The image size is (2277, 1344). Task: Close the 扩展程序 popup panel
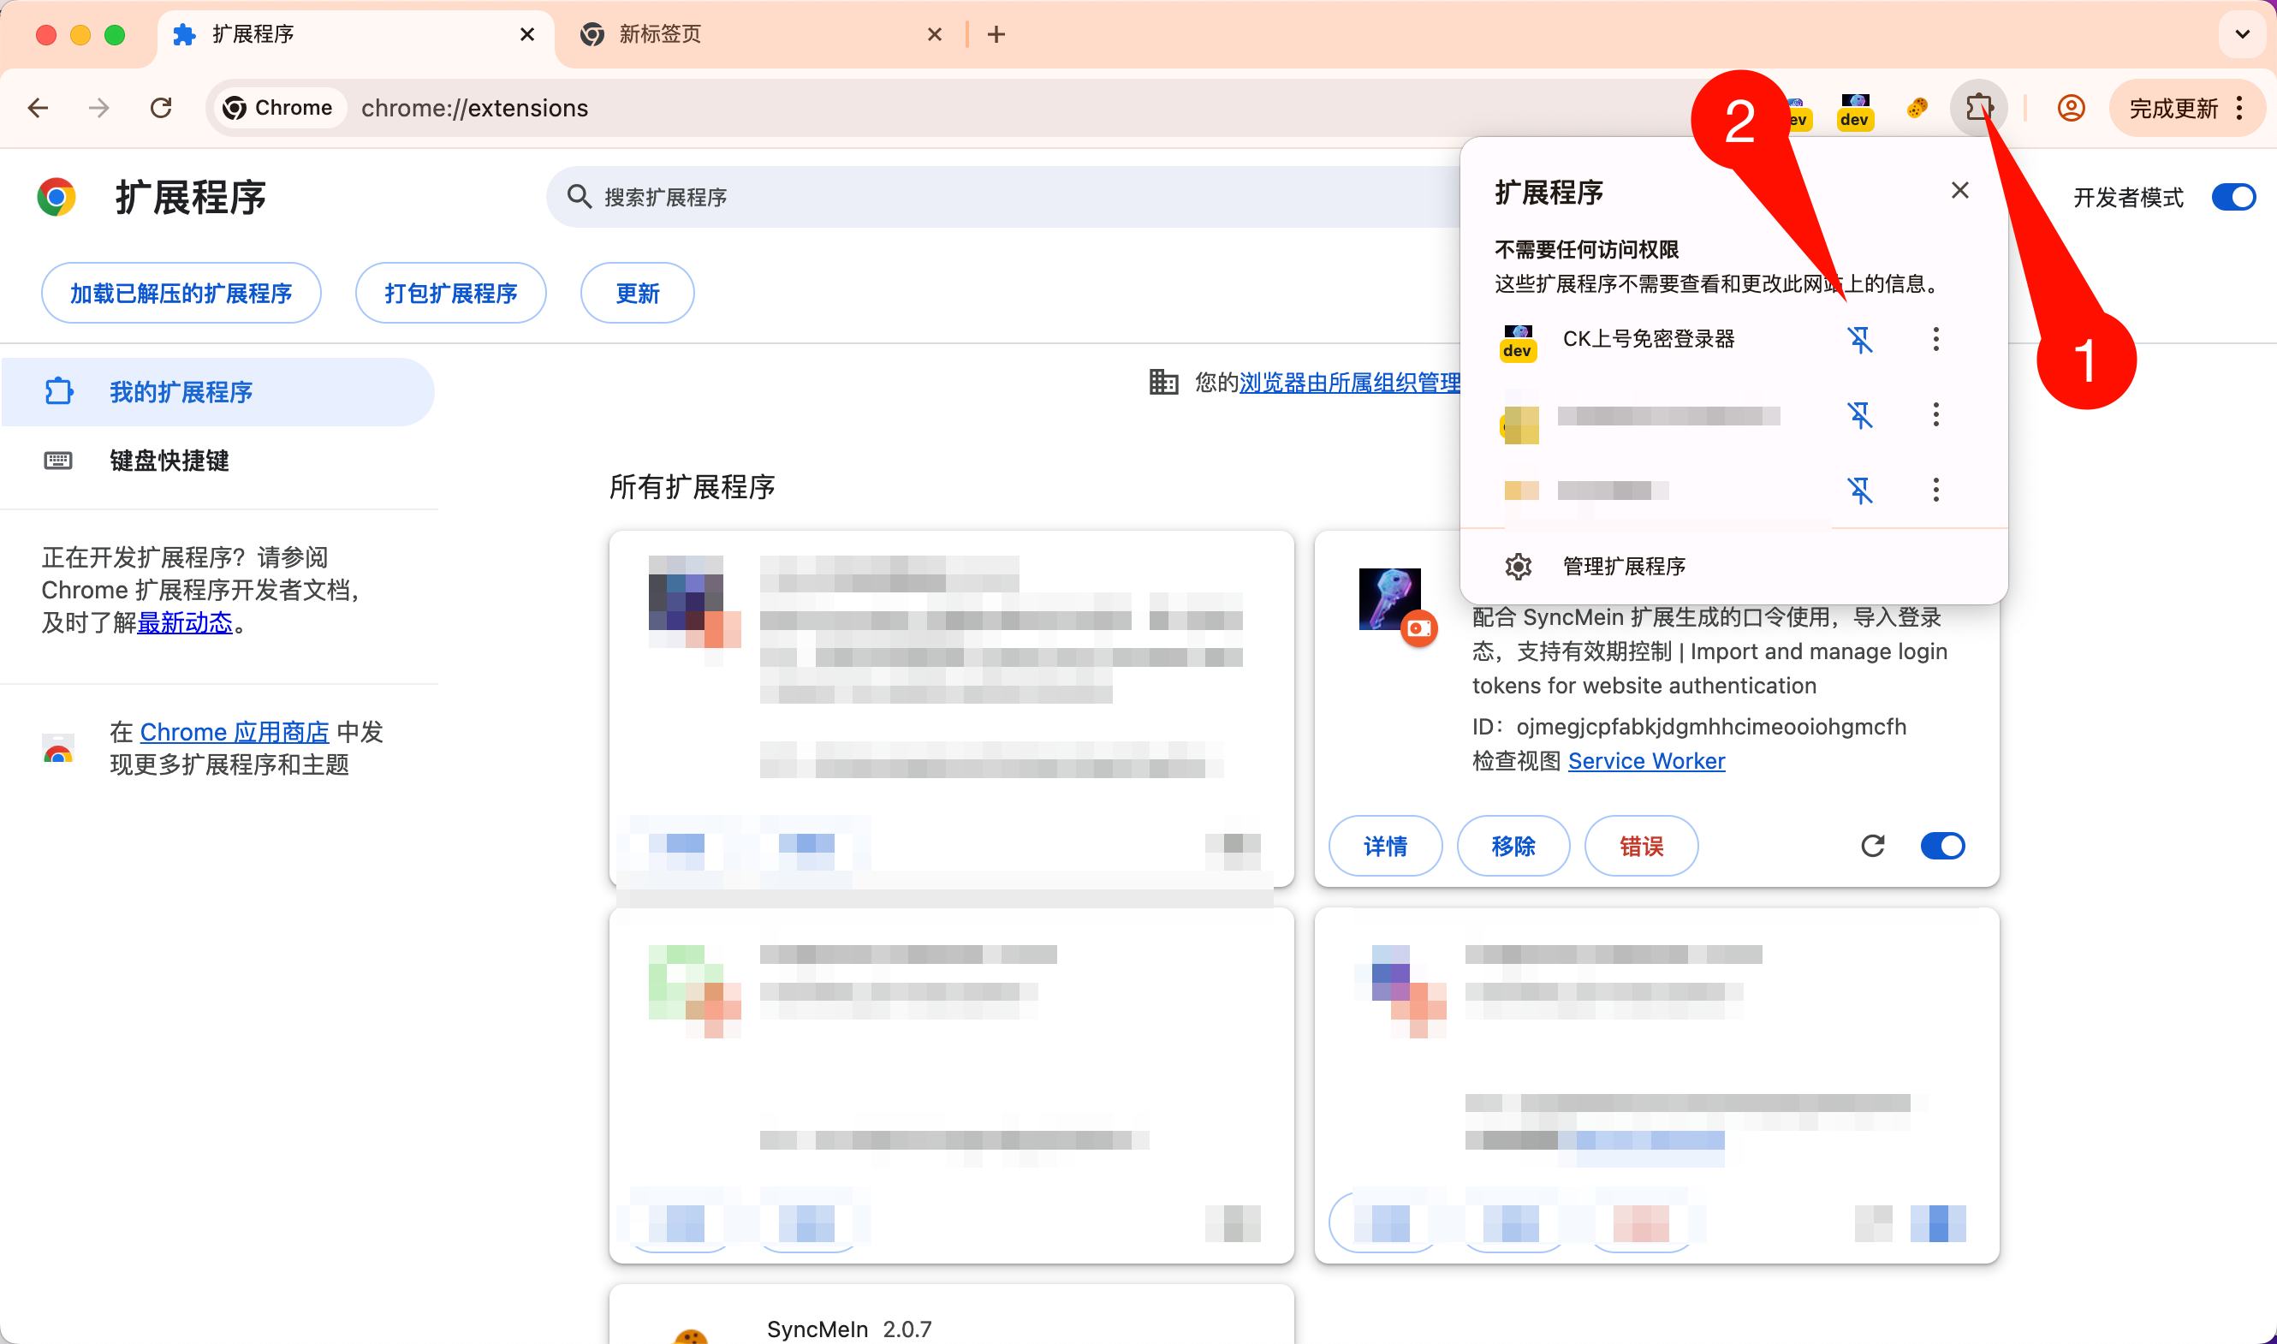coord(1959,190)
